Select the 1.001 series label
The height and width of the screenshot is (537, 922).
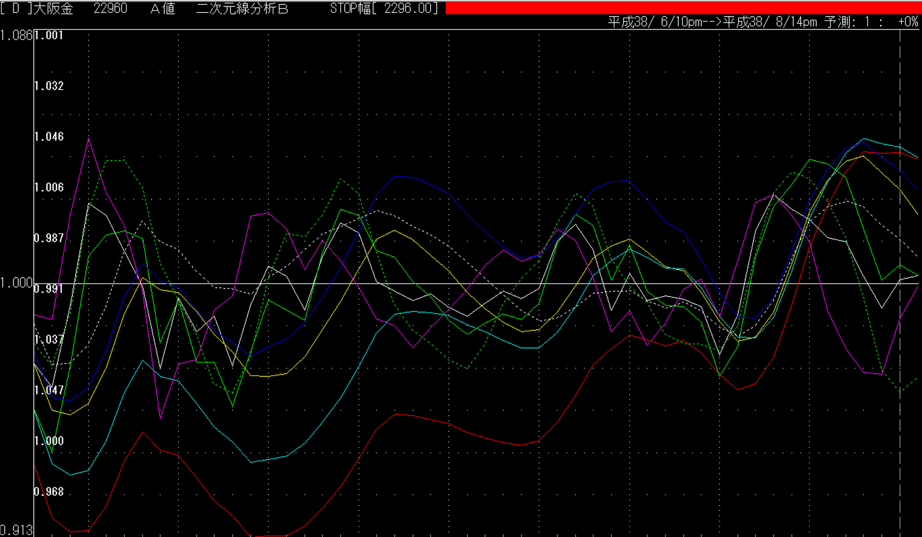(49, 35)
